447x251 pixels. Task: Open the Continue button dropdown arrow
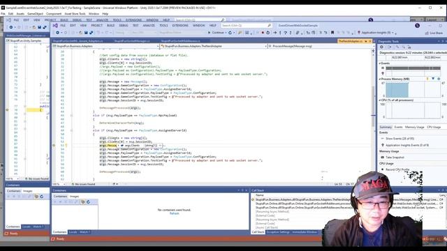tap(226, 33)
